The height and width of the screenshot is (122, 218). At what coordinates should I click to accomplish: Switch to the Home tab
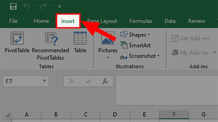[x=41, y=21]
